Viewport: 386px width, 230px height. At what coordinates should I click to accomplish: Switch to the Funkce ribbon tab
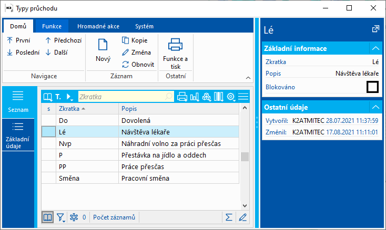tap(52, 26)
